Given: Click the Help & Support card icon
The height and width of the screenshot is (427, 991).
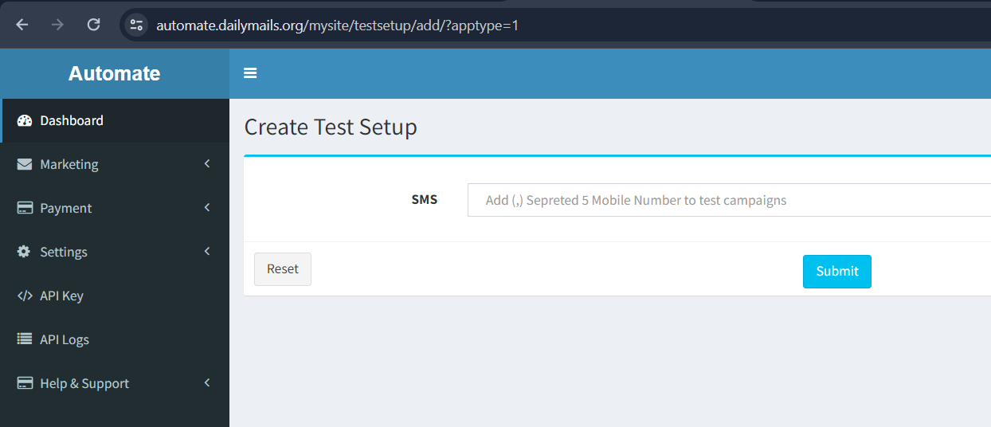Looking at the screenshot, I should click(25, 384).
